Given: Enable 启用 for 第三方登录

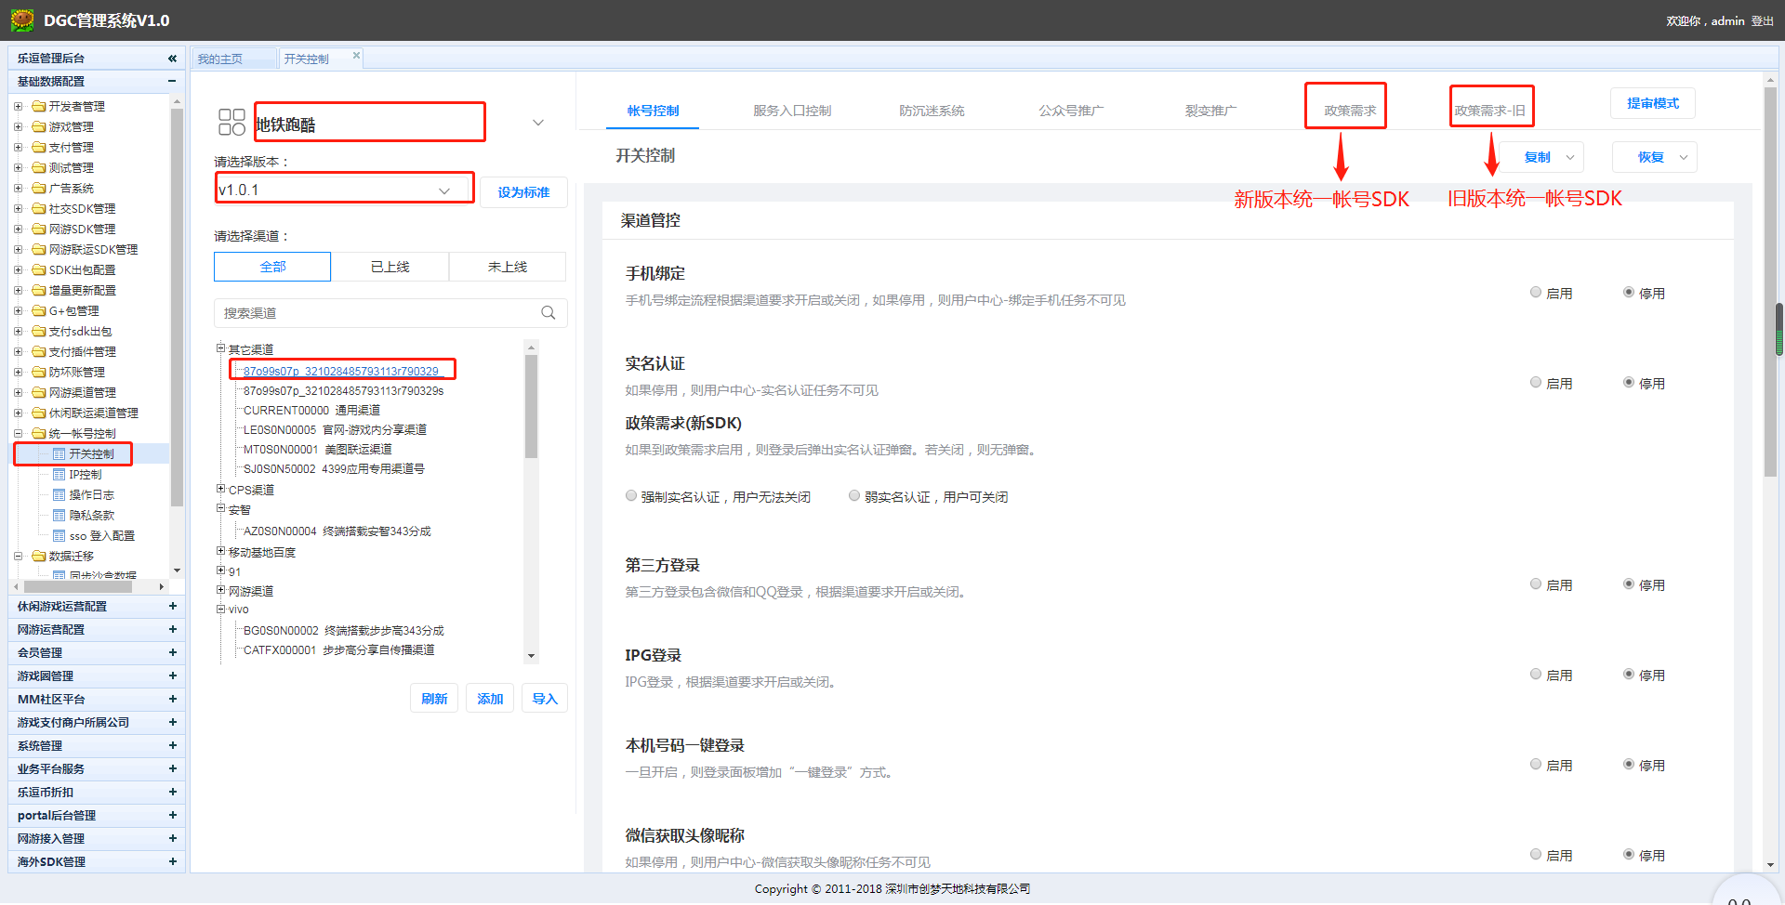Looking at the screenshot, I should pyautogui.click(x=1536, y=584).
